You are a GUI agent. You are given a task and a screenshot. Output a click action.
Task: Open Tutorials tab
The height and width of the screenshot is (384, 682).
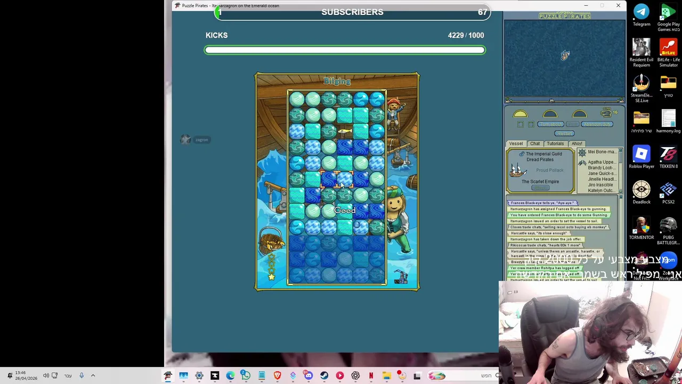(555, 143)
